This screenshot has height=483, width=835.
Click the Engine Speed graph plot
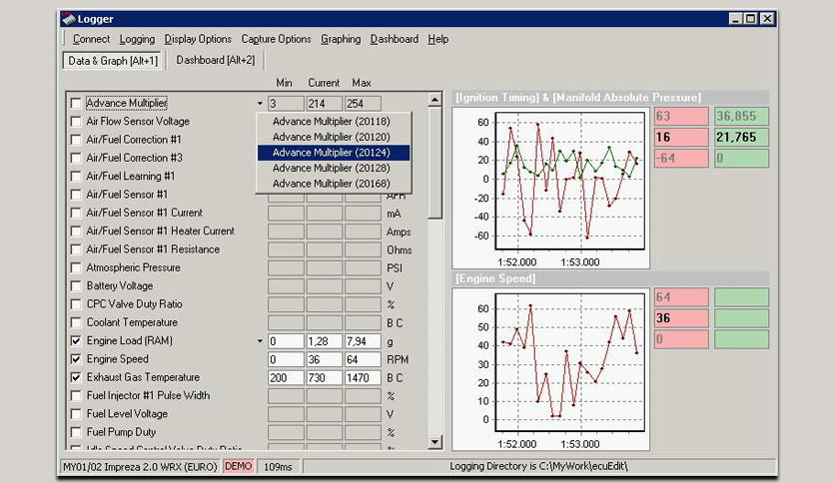[x=569, y=361]
